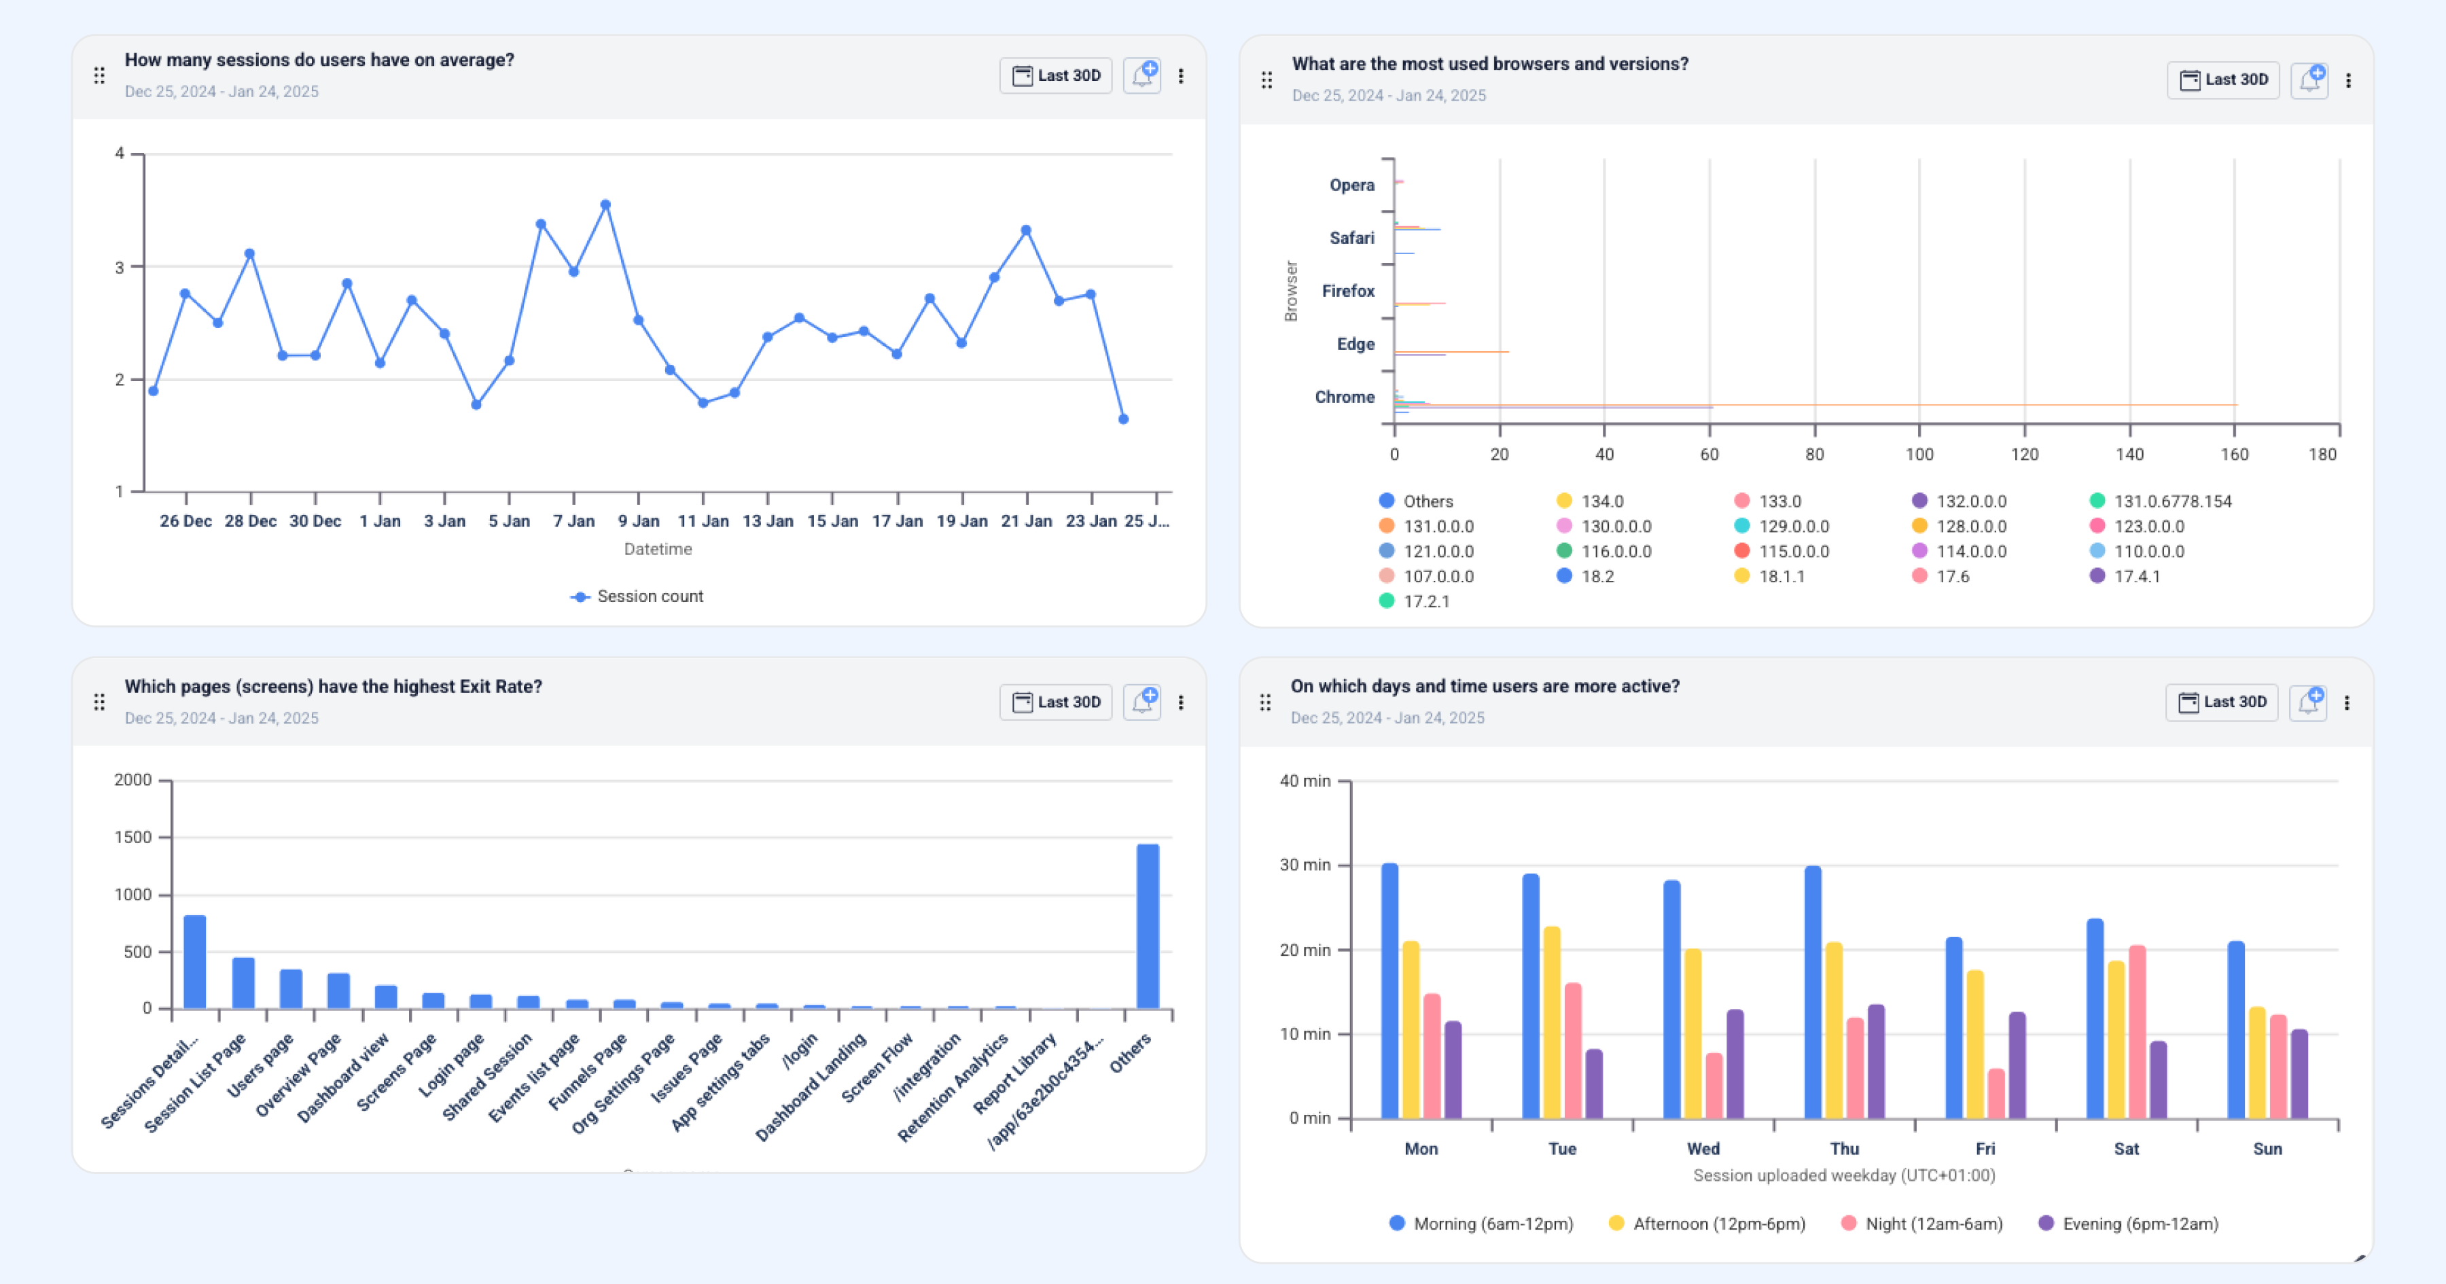The image size is (2446, 1284).
Task: Open three-dot menu on browsers card
Action: click(2347, 79)
